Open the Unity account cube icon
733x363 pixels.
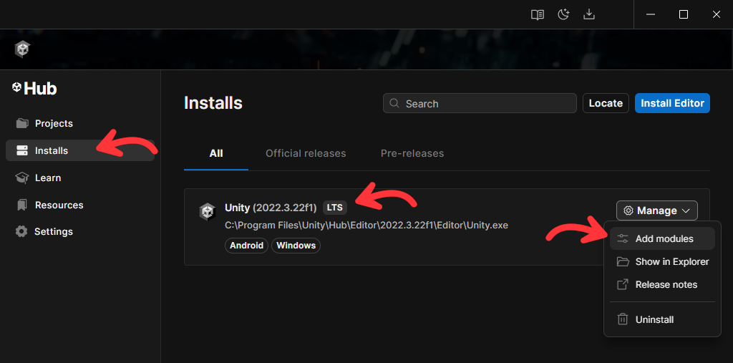[22, 49]
